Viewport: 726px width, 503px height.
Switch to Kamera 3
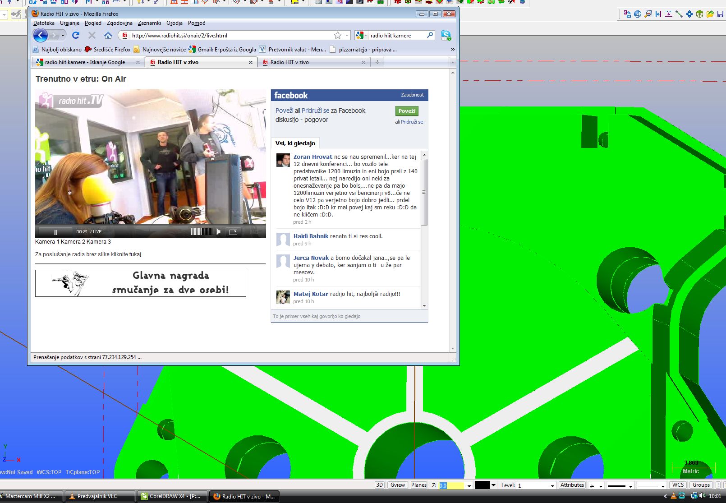coord(99,242)
